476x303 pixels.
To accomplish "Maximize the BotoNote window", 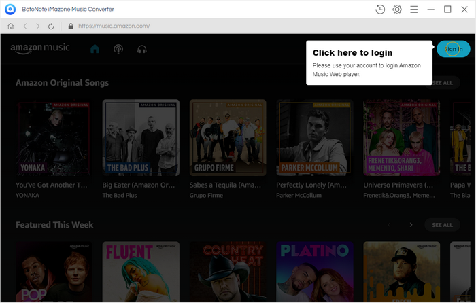I will 447,10.
